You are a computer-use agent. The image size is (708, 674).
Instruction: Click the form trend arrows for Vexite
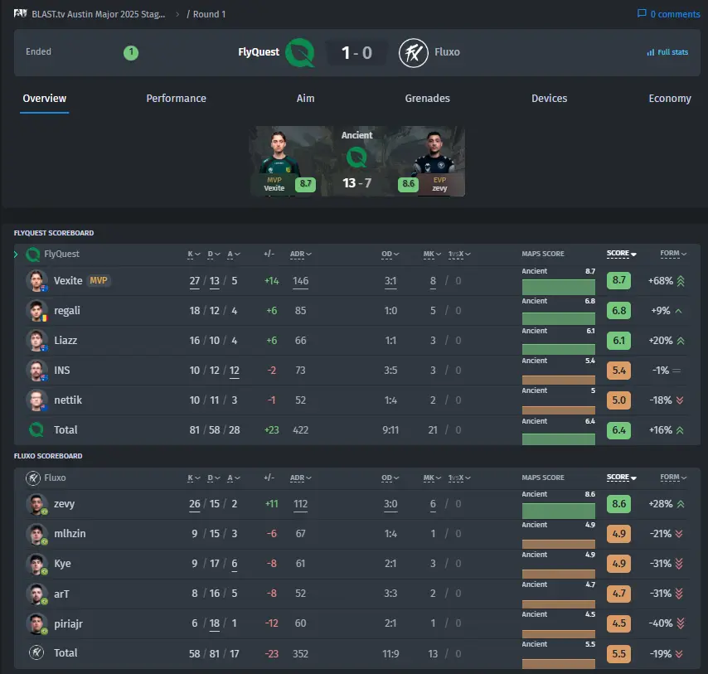pos(681,281)
